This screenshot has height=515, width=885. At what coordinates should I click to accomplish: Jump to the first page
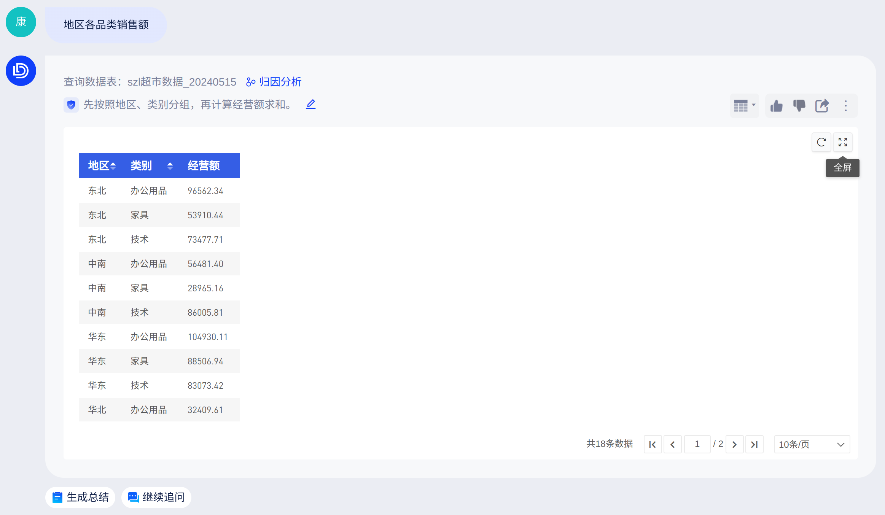click(653, 444)
